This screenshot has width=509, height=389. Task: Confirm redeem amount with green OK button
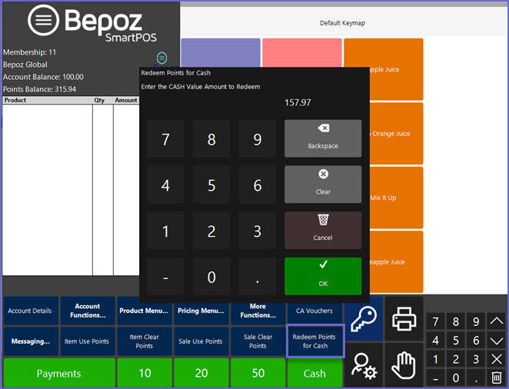(x=323, y=275)
